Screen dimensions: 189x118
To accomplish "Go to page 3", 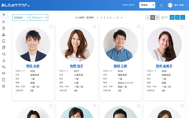I will (x=108, y=18).
